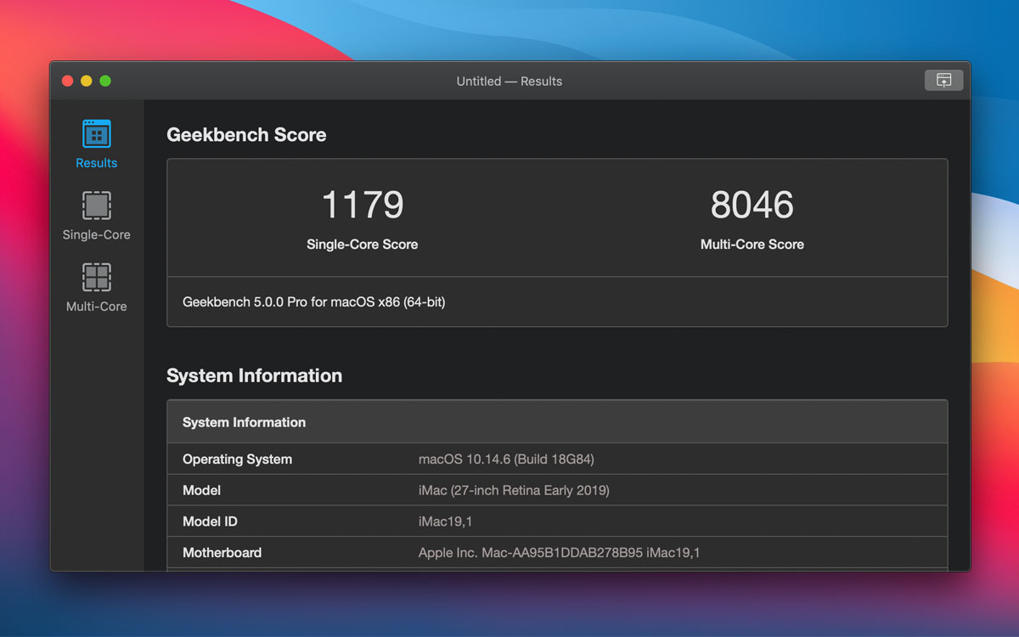Viewport: 1019px width, 637px height.
Task: Click the 'System Information' table header row
Action: tap(557, 422)
